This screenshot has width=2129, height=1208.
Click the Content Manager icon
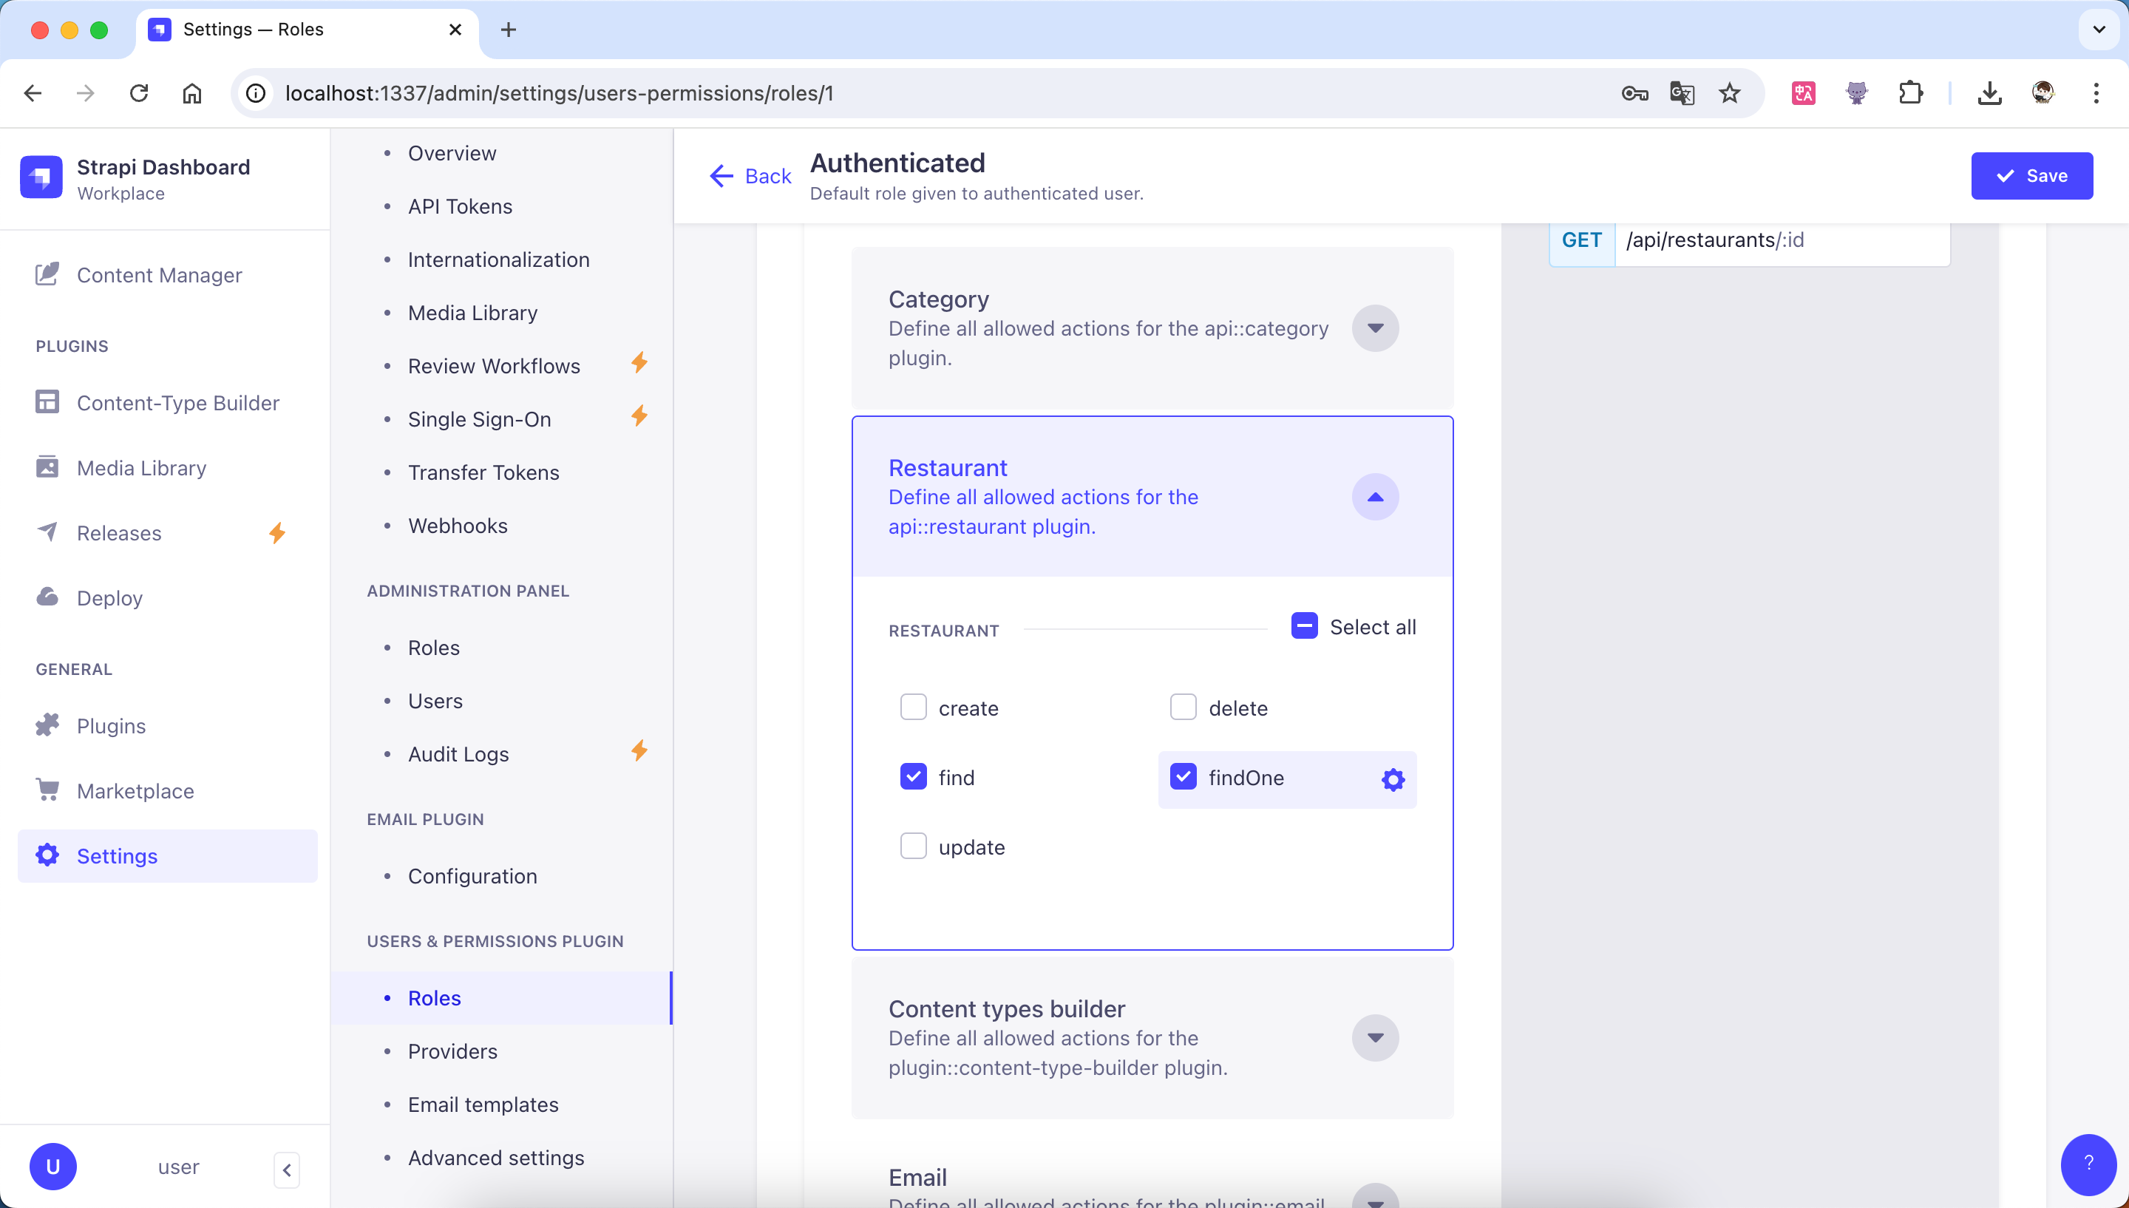pyautogui.click(x=47, y=275)
